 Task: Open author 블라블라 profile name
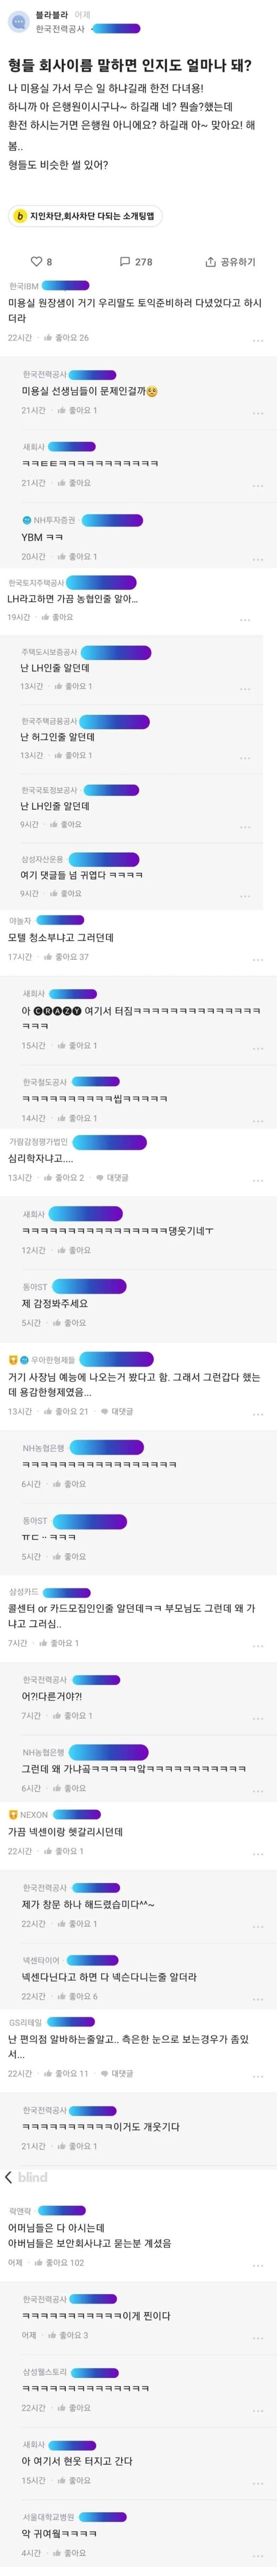click(x=51, y=15)
